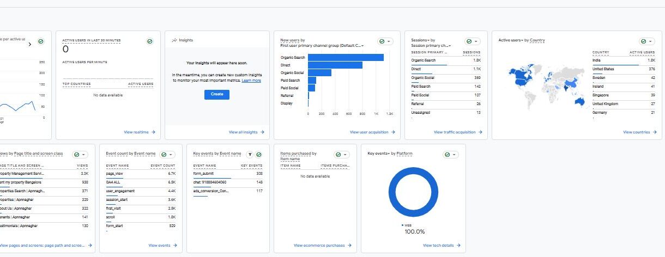Viewport: 665px width, 257px height.
Task: Click the green check icon on Key events by Event name card
Action: tap(258, 155)
